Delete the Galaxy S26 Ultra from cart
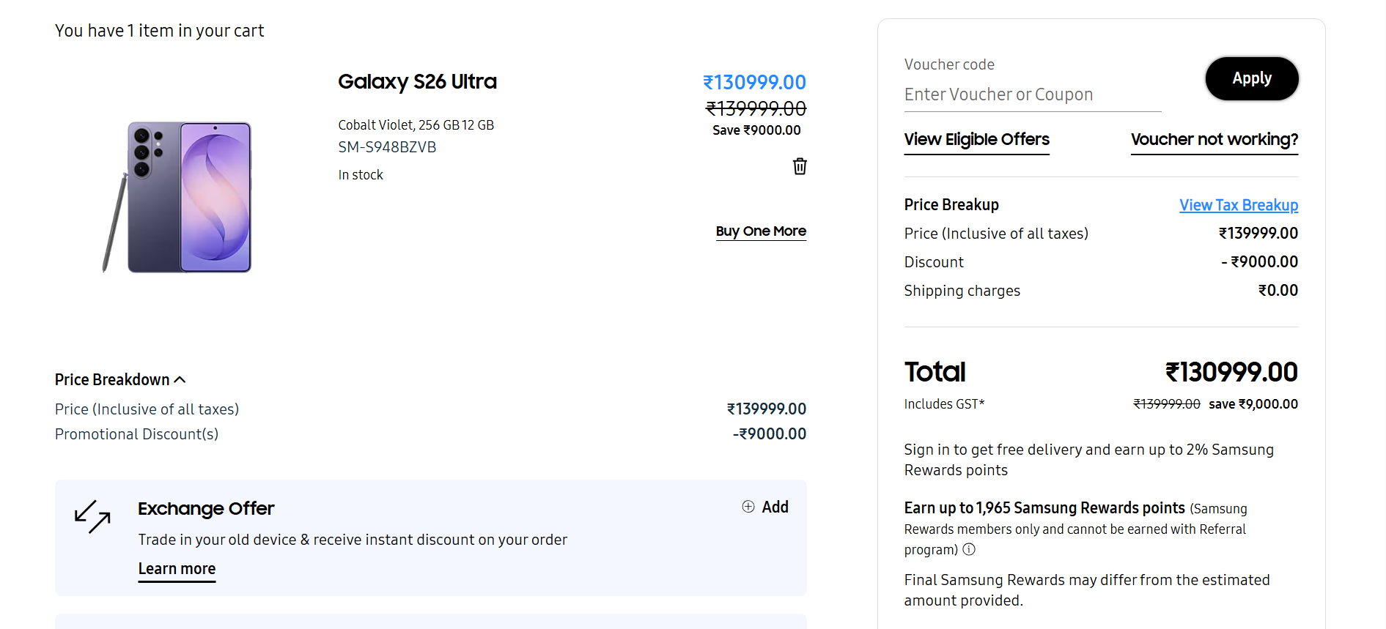The image size is (1386, 629). coord(800,166)
